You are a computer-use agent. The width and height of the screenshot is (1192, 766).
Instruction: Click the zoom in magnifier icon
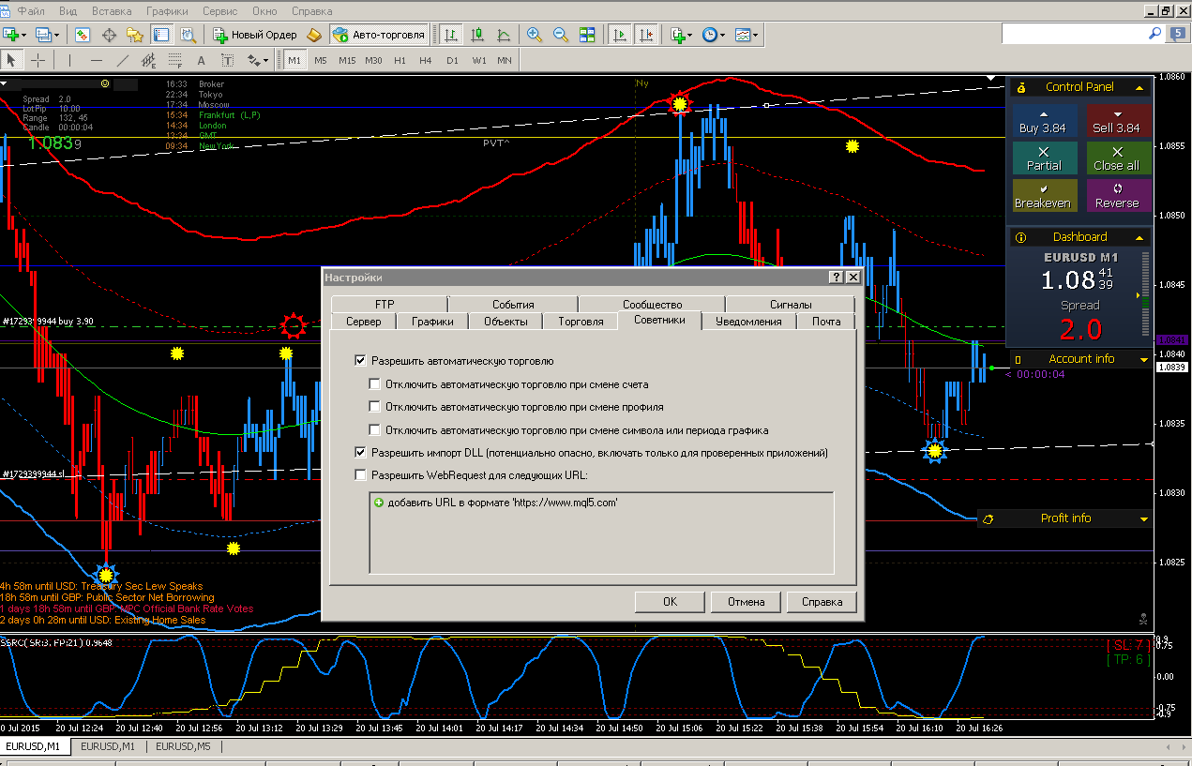tap(535, 35)
